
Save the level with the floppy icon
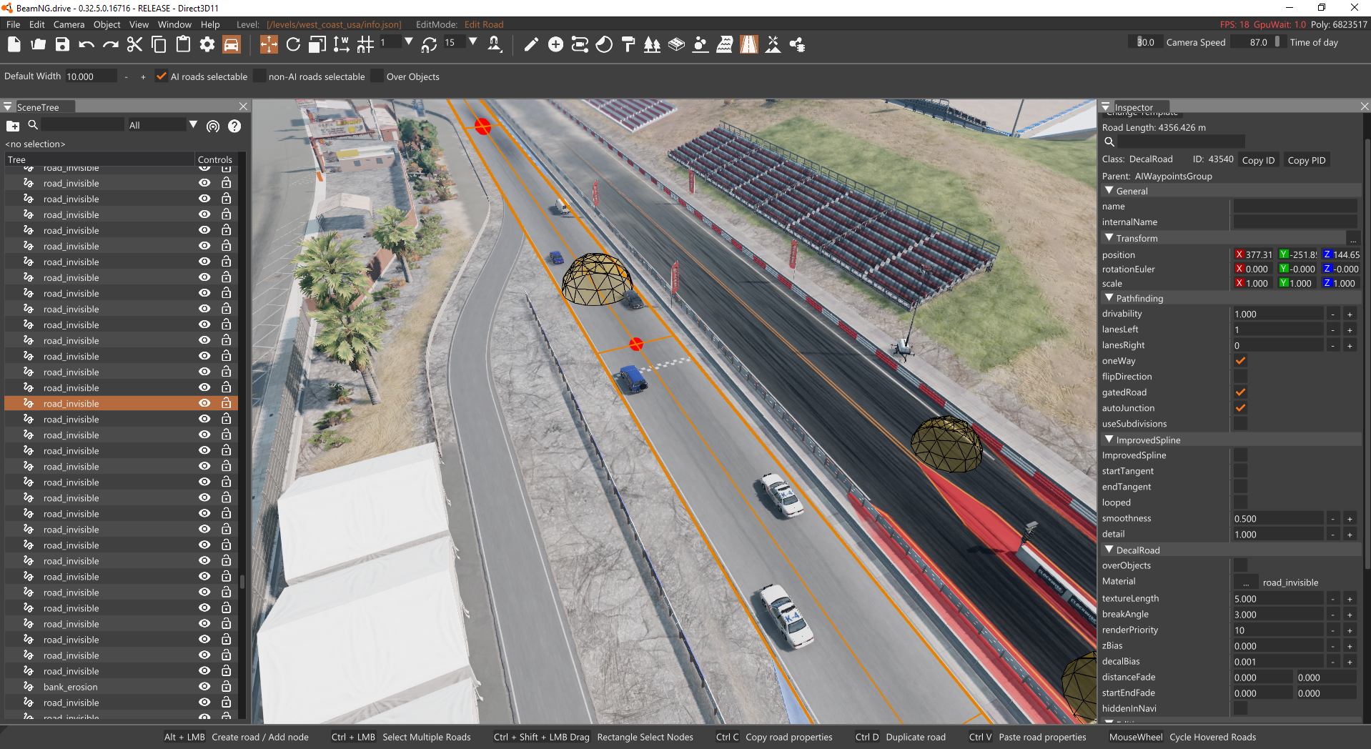pyautogui.click(x=63, y=44)
